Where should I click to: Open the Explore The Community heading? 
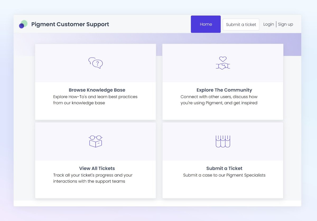(224, 90)
